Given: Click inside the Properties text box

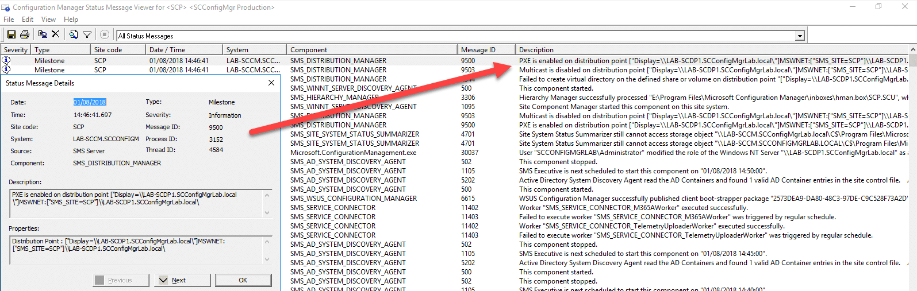Looking at the screenshot, I should (136, 250).
